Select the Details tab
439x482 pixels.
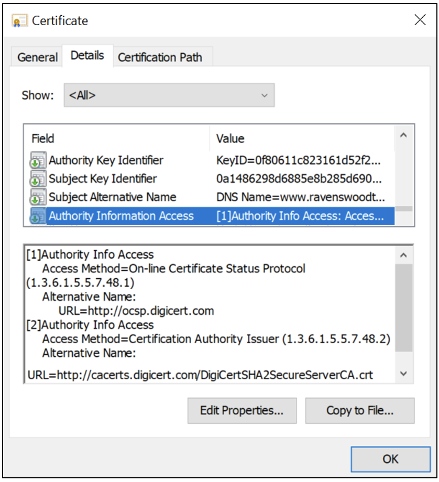pyautogui.click(x=87, y=56)
